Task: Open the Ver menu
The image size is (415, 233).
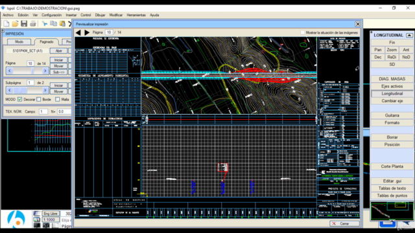Action: 35,15
